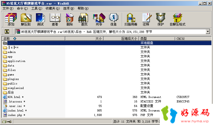Viewport: 213px width, 125px height.
Task: Click the address bar path text field
Action: pos(111,32)
